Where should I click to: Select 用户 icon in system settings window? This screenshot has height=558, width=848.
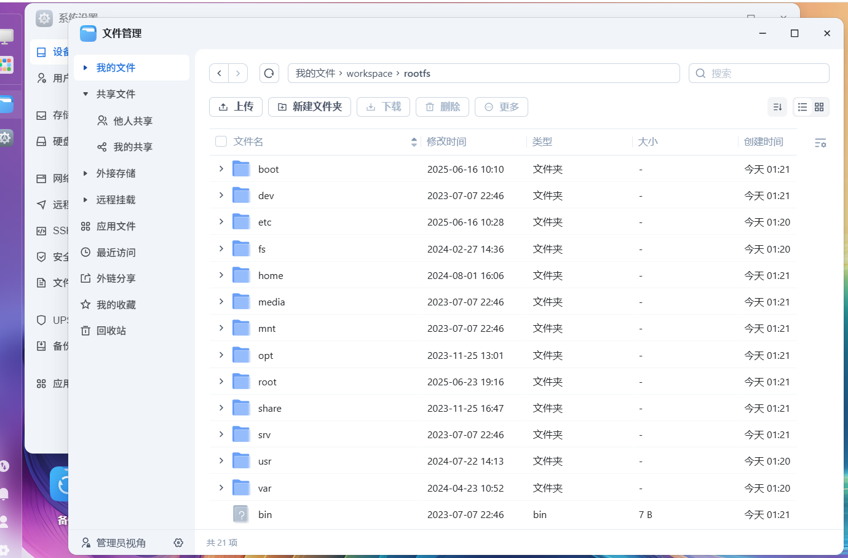pos(41,78)
